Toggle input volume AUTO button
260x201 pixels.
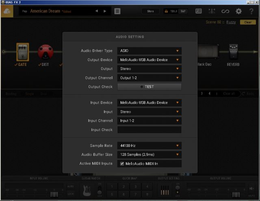pos(70,186)
